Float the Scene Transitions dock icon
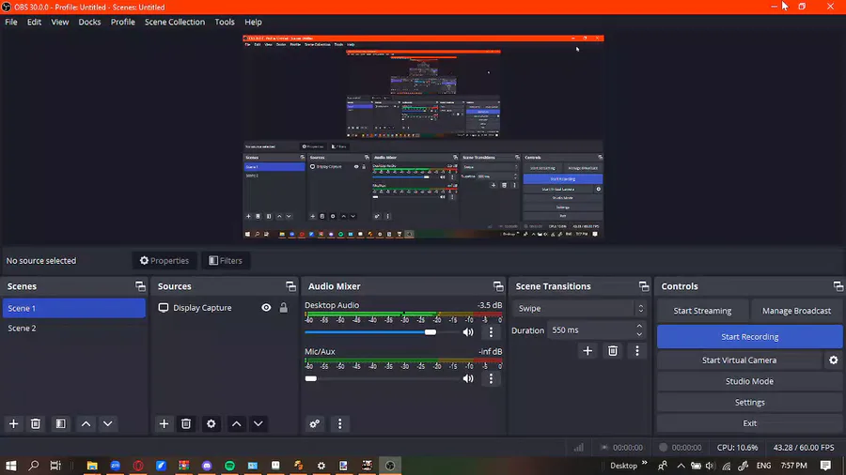Viewport: 846px width, 475px height. coord(644,286)
